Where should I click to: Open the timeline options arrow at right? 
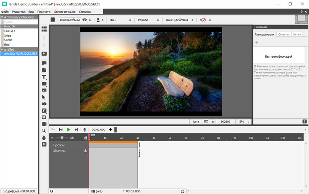(306, 129)
